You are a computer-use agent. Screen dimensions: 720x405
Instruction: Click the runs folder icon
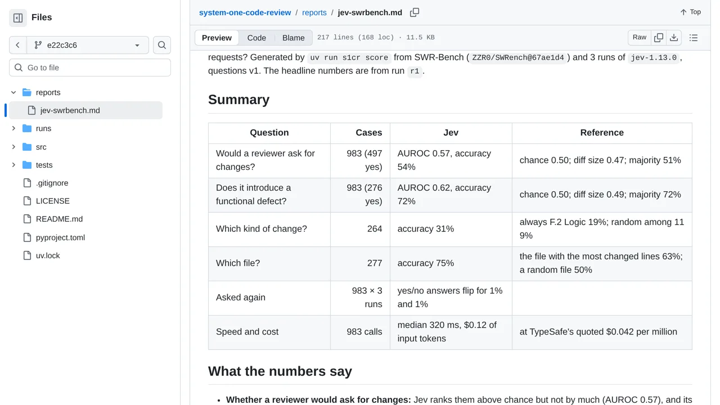tap(27, 128)
